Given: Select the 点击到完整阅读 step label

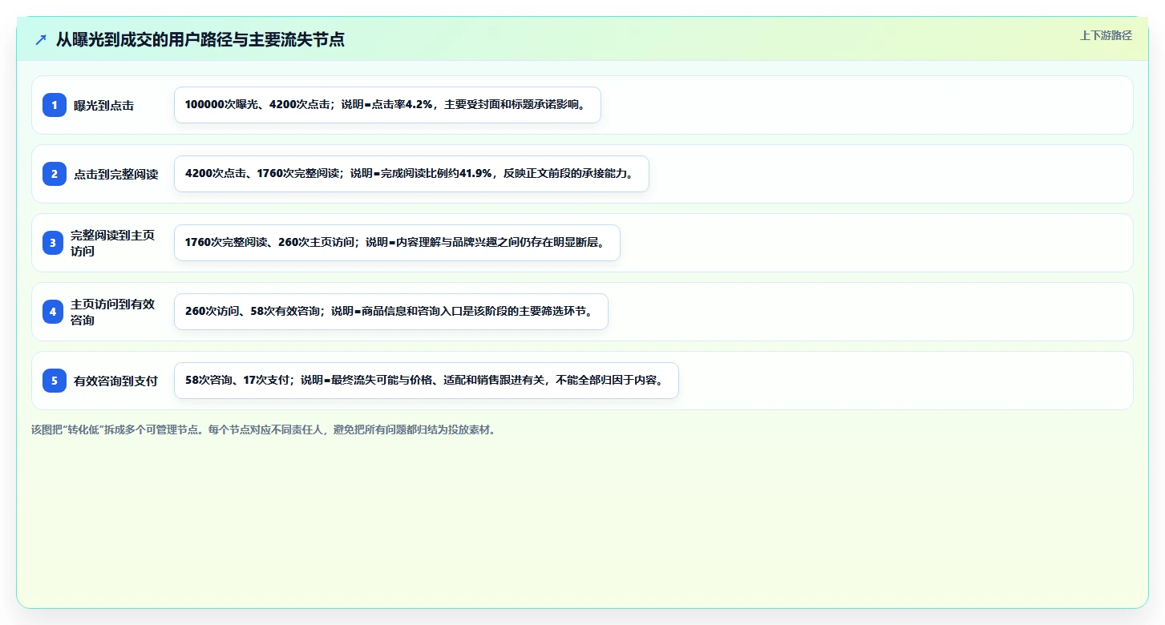Looking at the screenshot, I should (x=115, y=174).
